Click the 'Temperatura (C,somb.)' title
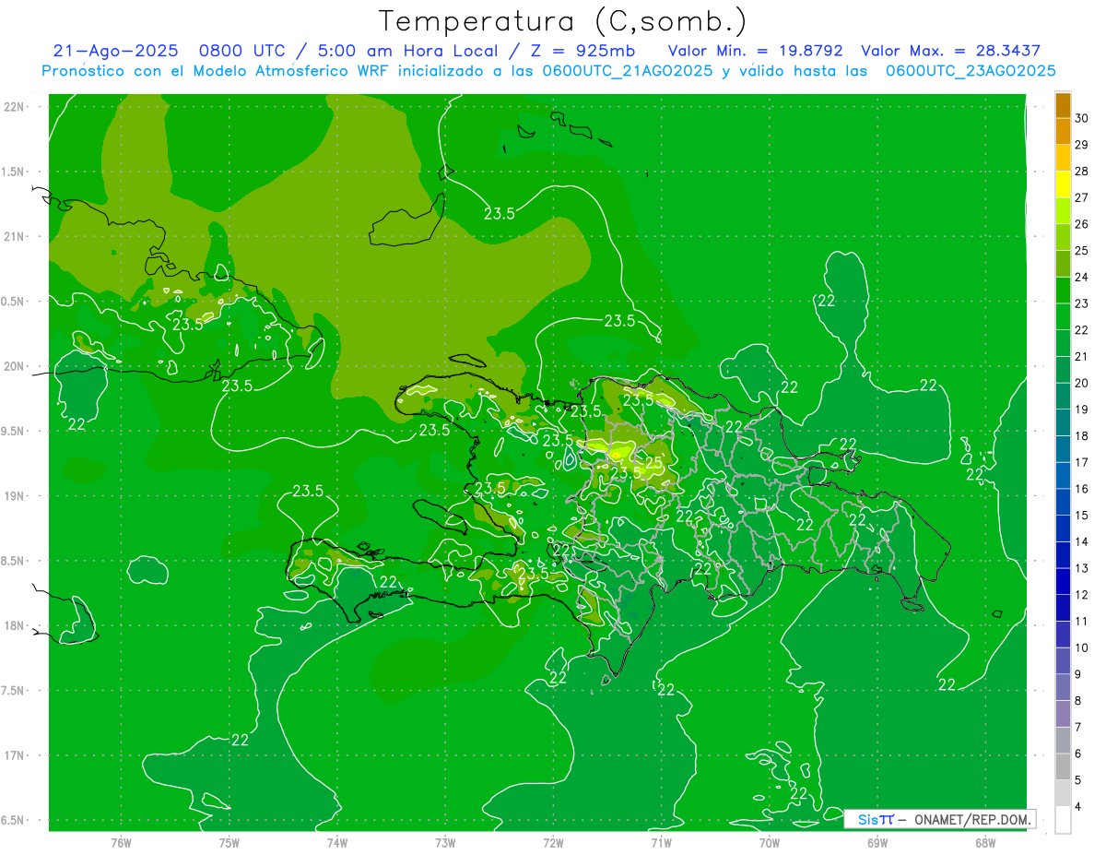This screenshot has height=855, width=1106. [x=563, y=21]
